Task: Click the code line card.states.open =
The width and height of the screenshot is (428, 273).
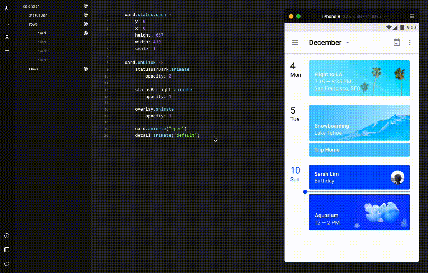Action: coord(148,15)
